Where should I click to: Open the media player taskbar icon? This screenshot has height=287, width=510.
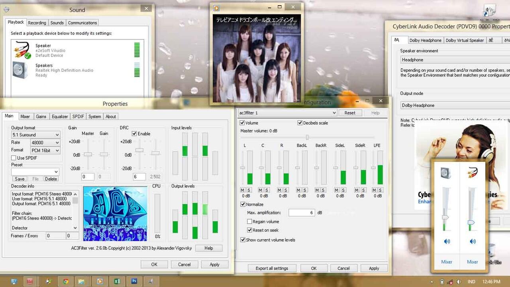(x=100, y=281)
